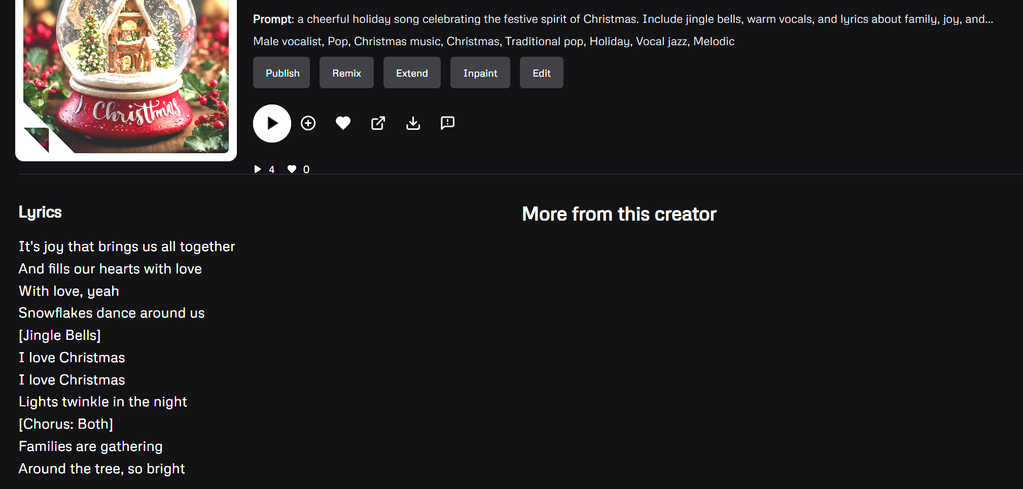1023x489 pixels.
Task: Play the Christmas song
Action: [x=272, y=123]
